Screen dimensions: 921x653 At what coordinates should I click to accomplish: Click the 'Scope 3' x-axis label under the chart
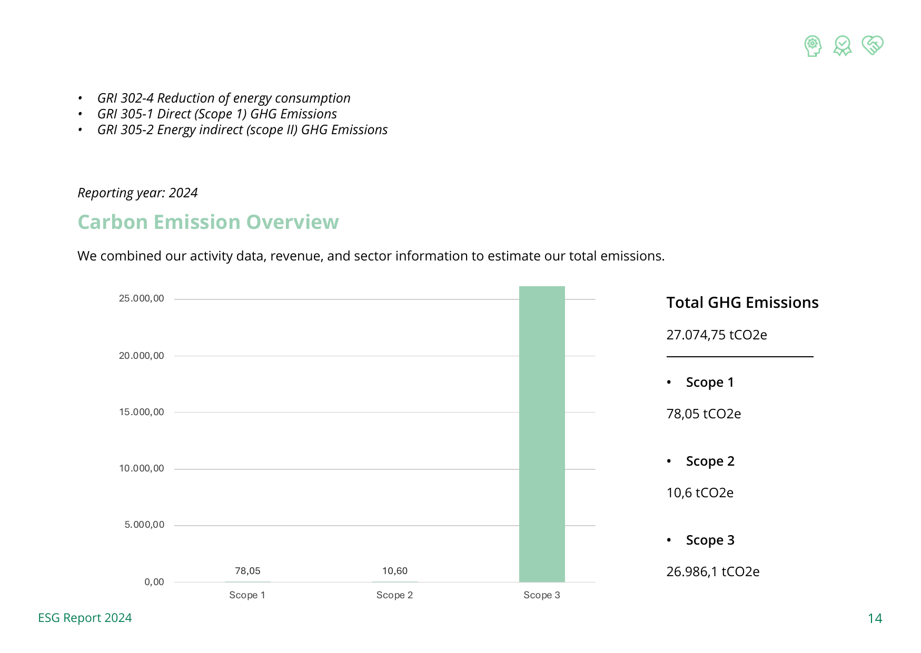542,595
